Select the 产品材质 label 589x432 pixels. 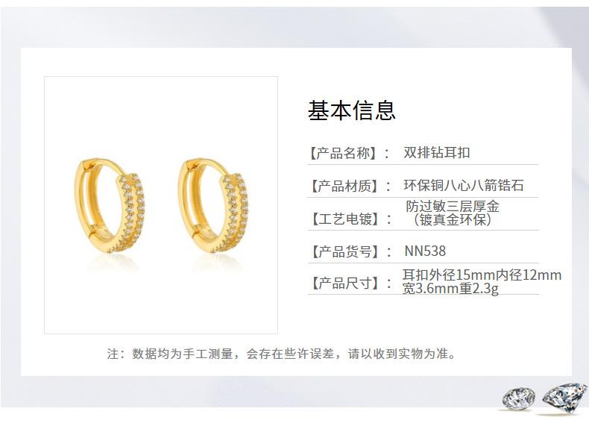pos(343,186)
